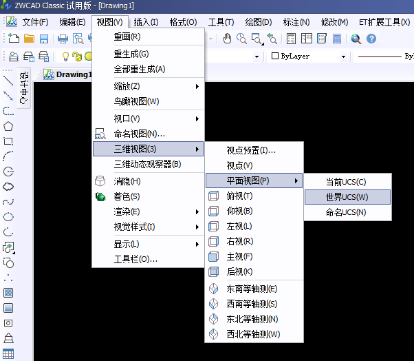Image resolution: width=414 pixels, height=361 pixels.
Task: Switch to the Drawing1 tab
Action: (x=67, y=74)
